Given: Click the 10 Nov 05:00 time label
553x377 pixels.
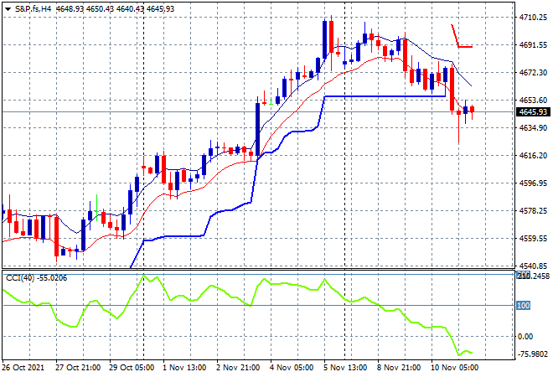Looking at the screenshot, I should pos(455,368).
